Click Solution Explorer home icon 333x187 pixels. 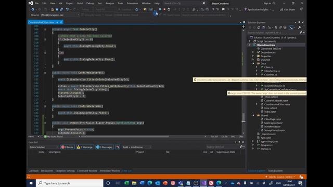259,28
